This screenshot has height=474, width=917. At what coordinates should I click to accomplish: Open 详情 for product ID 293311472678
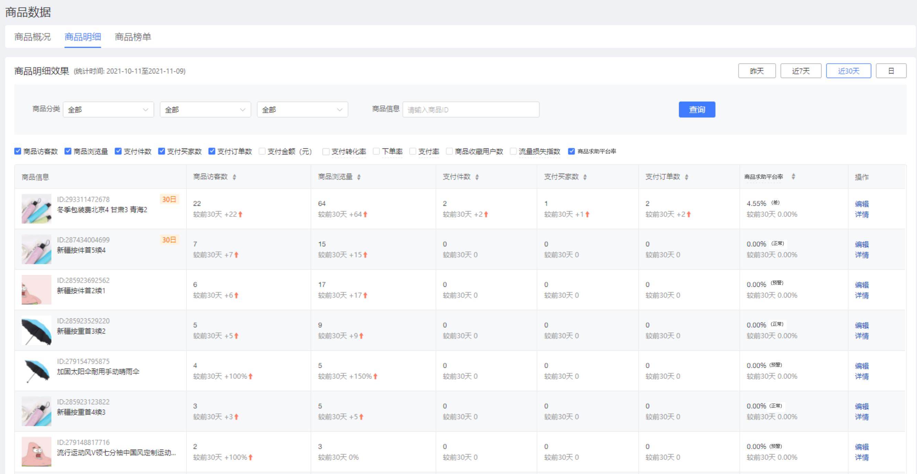[863, 214]
